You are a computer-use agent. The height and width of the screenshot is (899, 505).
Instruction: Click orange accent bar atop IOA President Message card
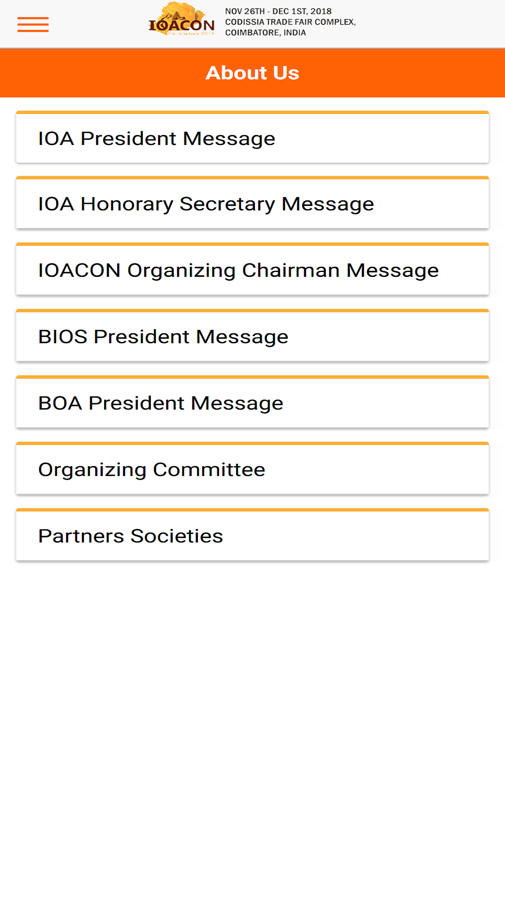(x=252, y=112)
